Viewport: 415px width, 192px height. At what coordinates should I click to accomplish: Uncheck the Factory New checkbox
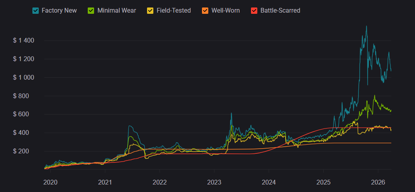click(x=35, y=11)
